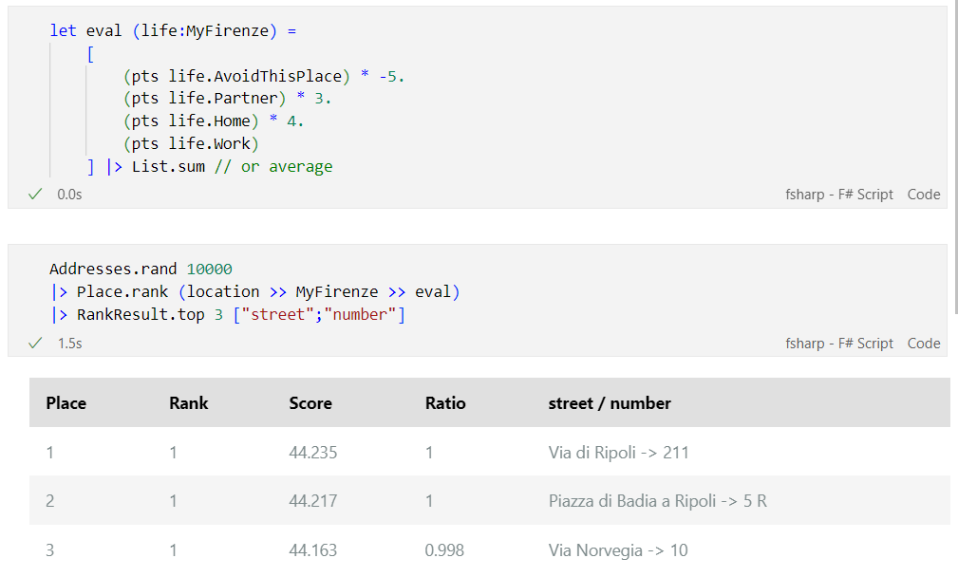Click 'Code' label of the rank cell

pos(924,344)
